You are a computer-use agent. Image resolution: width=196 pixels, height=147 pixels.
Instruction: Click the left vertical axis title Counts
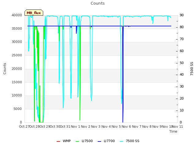pyautogui.click(x=5, y=69)
